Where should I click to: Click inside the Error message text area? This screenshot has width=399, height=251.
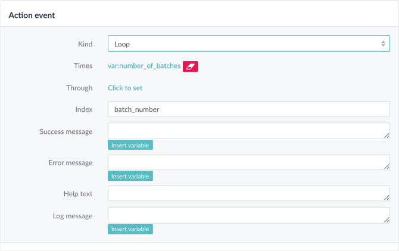[x=248, y=162]
